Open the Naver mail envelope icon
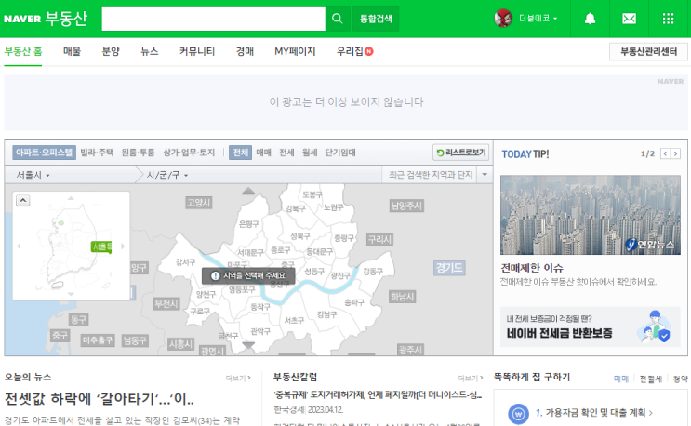The image size is (691, 426). (x=629, y=19)
